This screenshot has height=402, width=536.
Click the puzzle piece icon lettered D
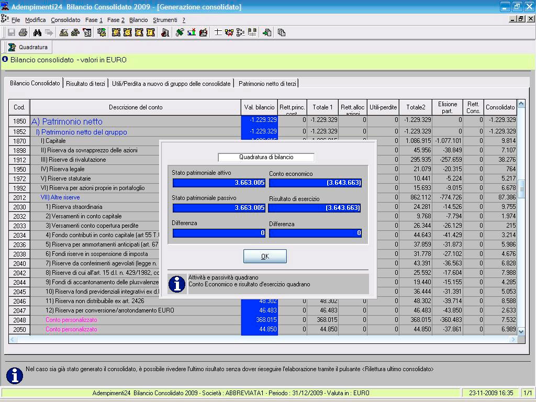[151, 32]
